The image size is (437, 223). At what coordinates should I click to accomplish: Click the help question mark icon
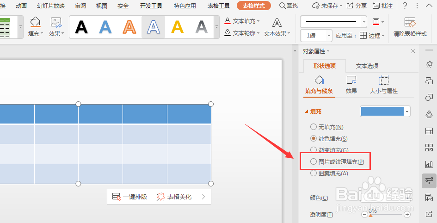click(405, 5)
